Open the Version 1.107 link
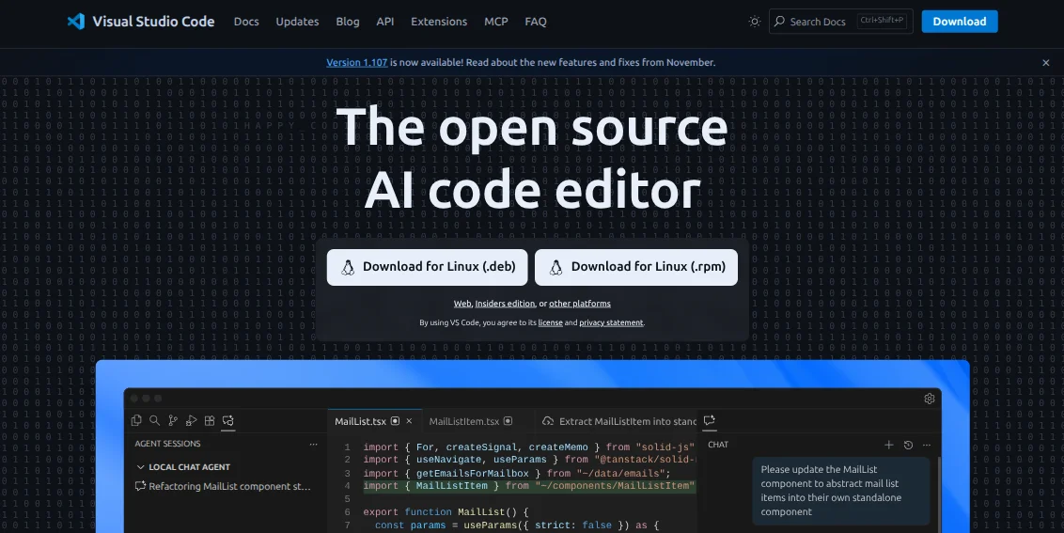 click(357, 62)
